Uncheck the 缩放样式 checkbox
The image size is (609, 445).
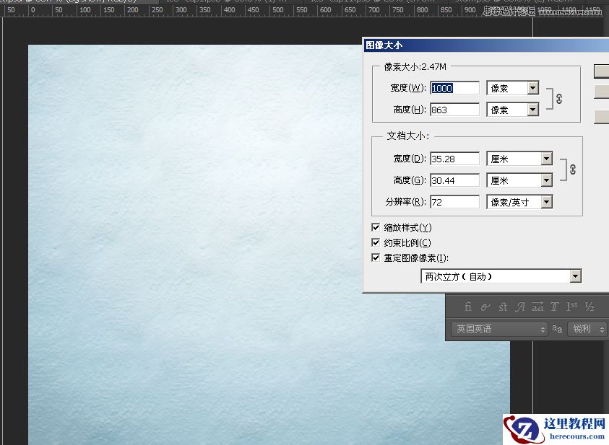(x=376, y=226)
